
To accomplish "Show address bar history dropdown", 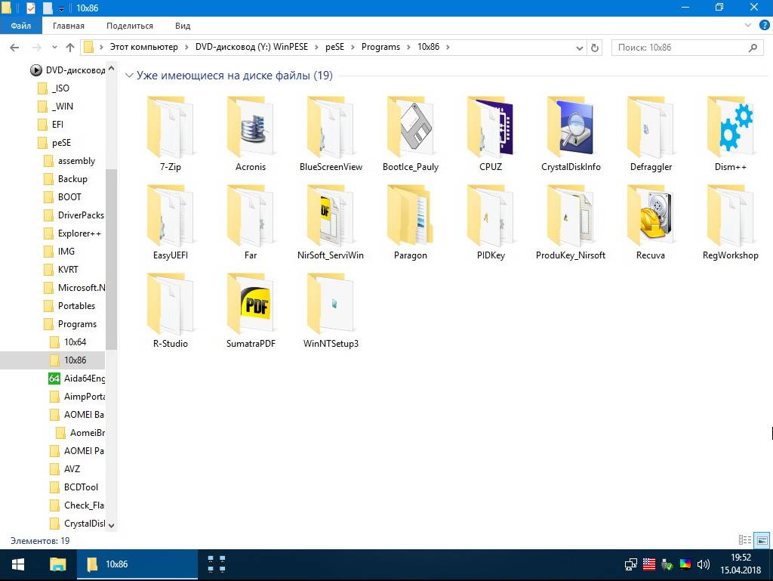I will tap(580, 48).
